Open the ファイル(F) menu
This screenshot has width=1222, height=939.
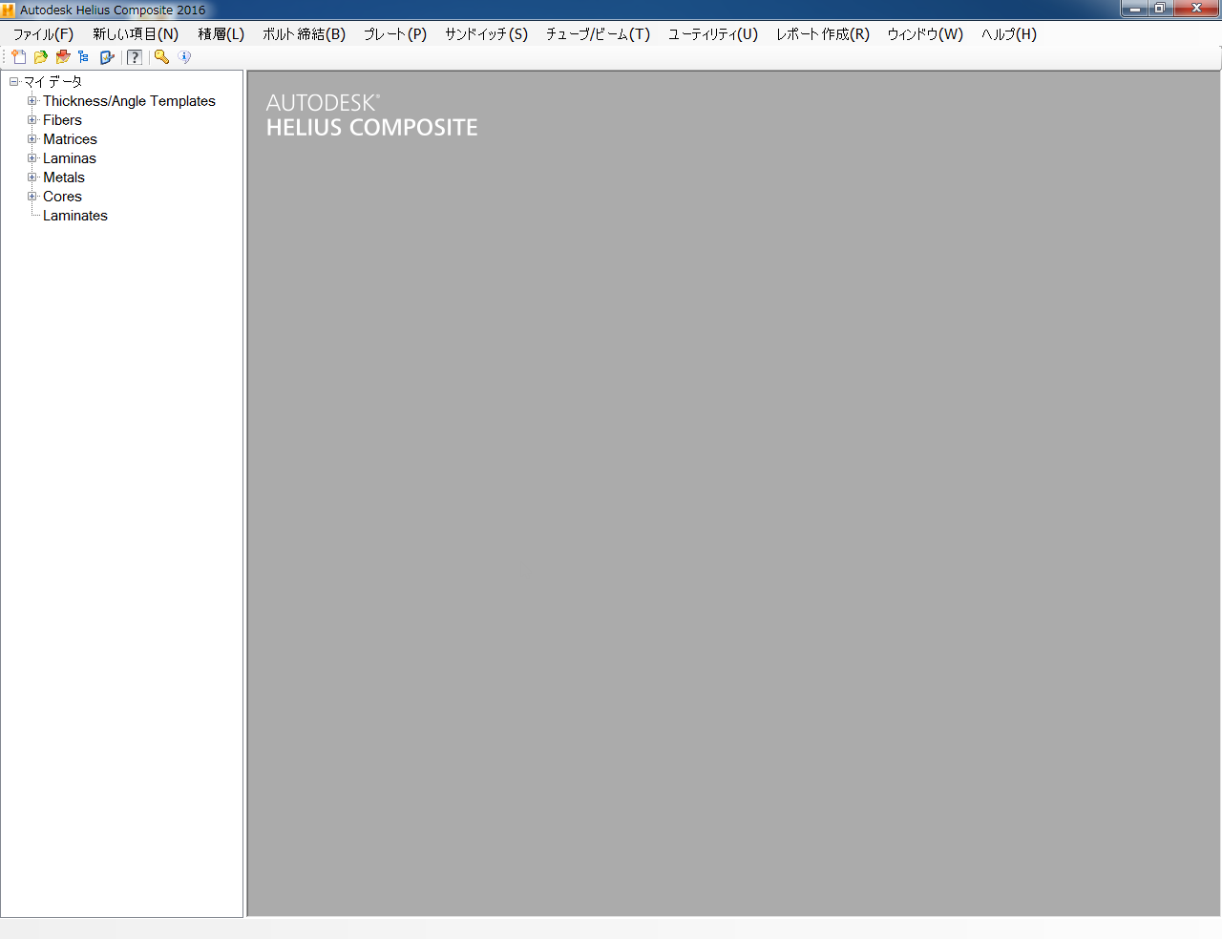click(x=43, y=34)
